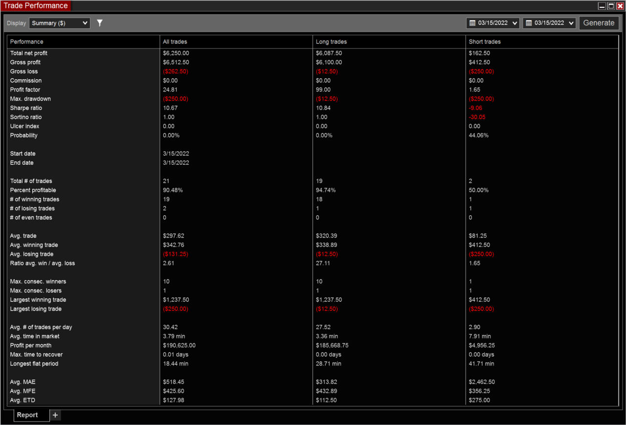Open the end date calendar picker

(x=529, y=23)
